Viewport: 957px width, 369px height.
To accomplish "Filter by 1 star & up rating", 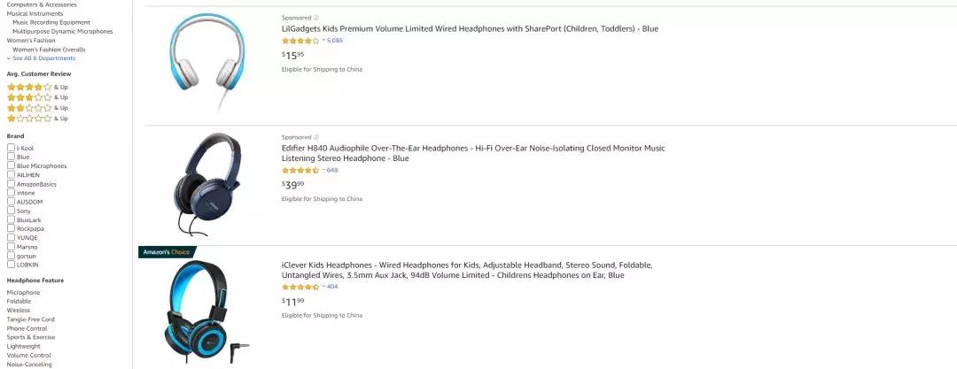I will [29, 119].
